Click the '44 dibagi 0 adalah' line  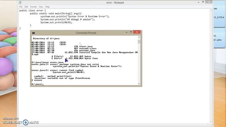pyautogui.click(x=67, y=19)
